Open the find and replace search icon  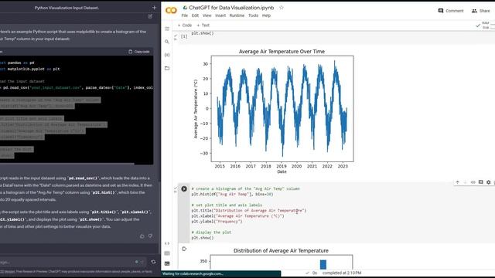point(167,42)
